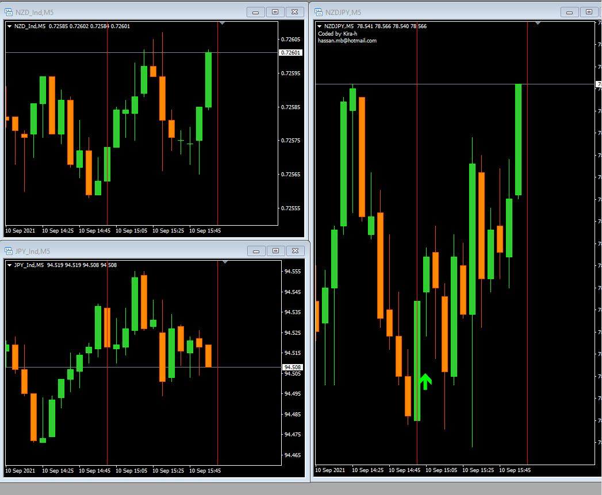The height and width of the screenshot is (495, 602).
Task: Restore the NZD_Ind chart window
Action: pyautogui.click(x=275, y=11)
